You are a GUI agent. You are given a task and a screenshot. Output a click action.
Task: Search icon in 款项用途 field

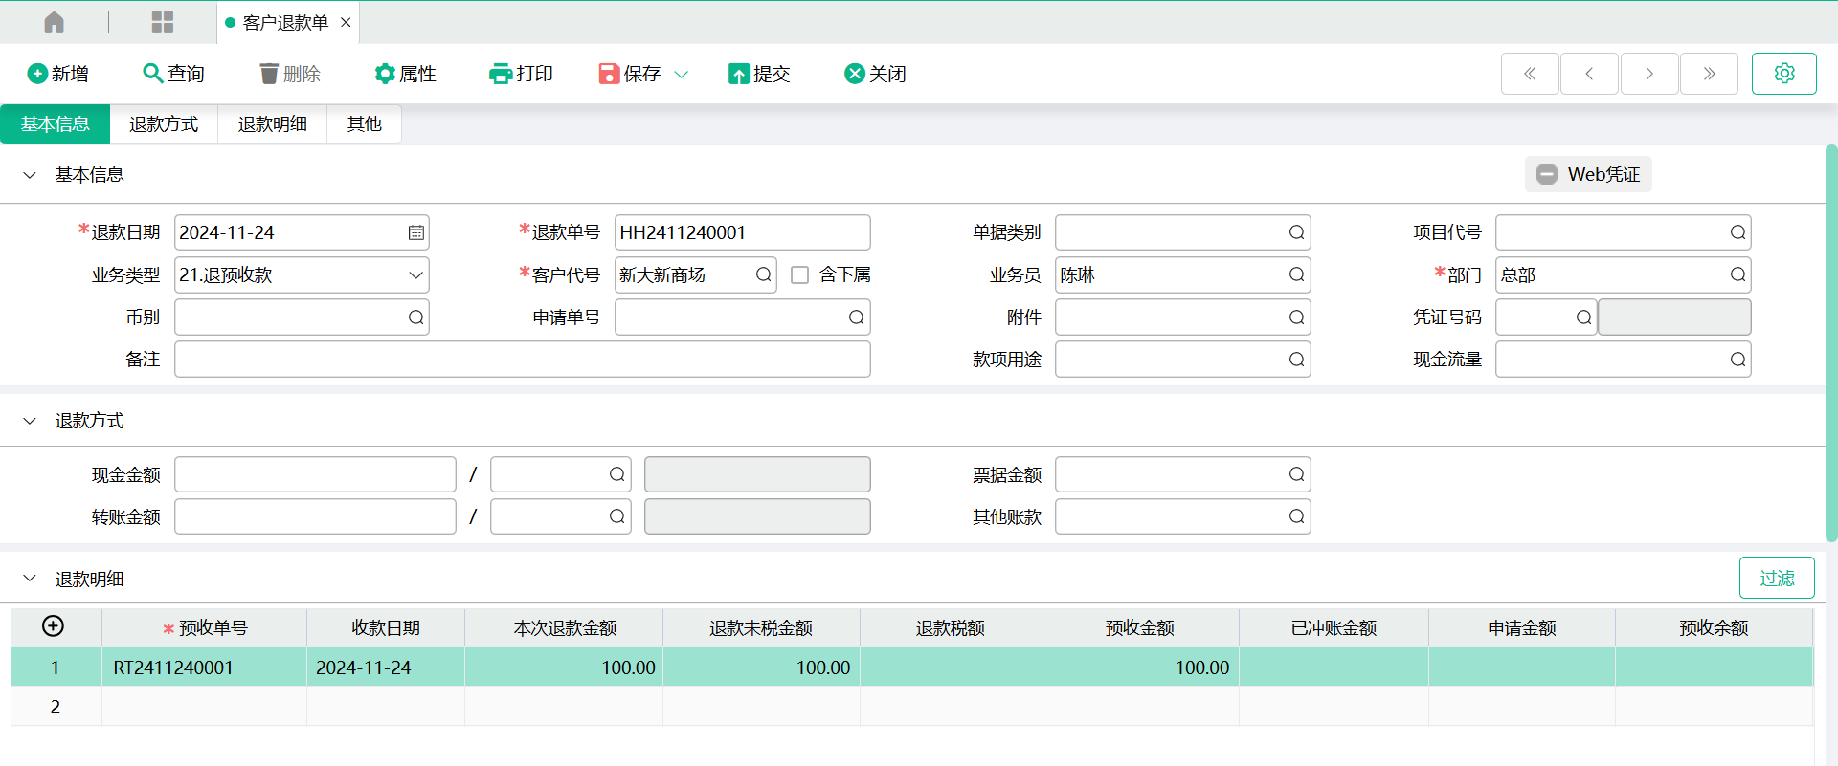[x=1296, y=360]
